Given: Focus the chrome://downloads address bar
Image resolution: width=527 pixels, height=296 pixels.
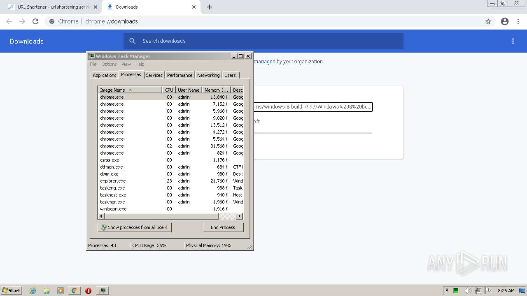Looking at the screenshot, I should point(263,21).
